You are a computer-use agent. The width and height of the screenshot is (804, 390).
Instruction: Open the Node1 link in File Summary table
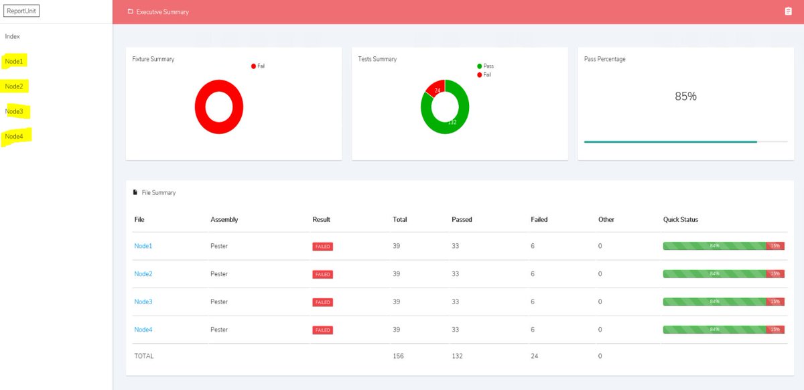[x=143, y=246]
